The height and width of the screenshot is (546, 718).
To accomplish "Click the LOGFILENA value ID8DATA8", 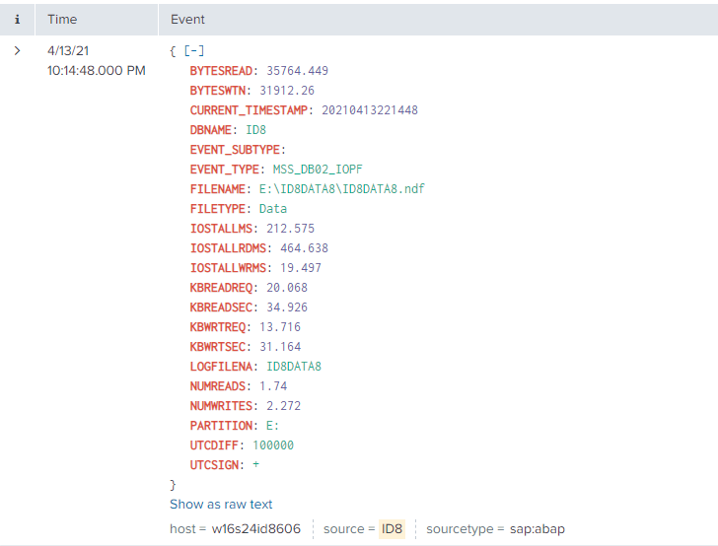I will (294, 366).
